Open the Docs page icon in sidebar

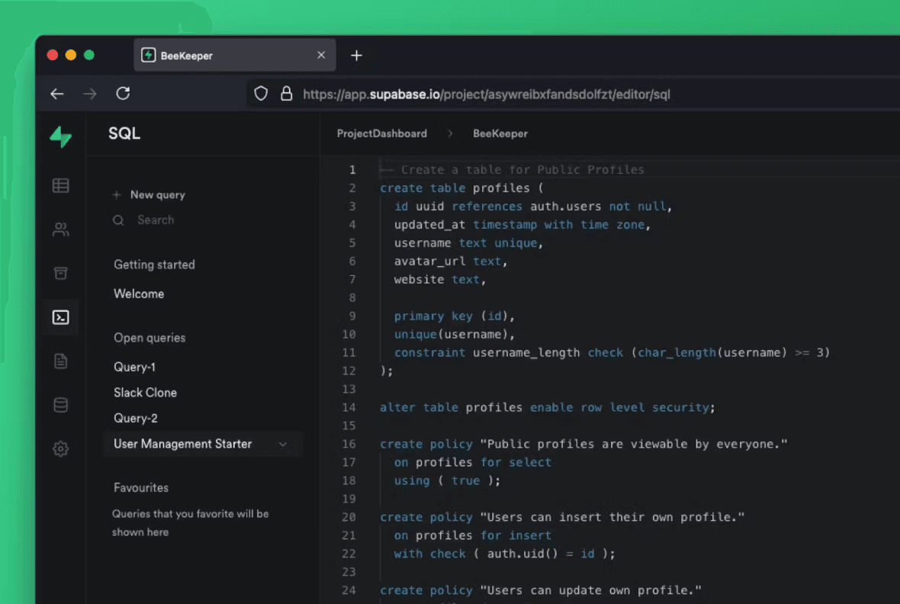pyautogui.click(x=61, y=361)
